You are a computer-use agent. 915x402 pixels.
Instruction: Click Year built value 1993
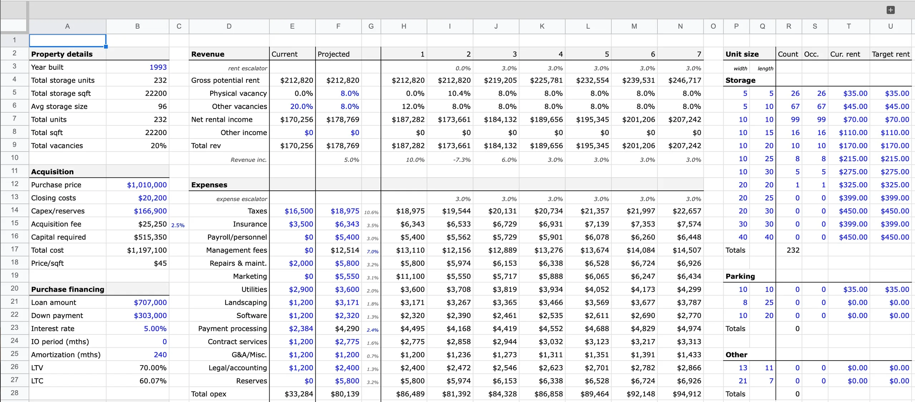tap(158, 67)
